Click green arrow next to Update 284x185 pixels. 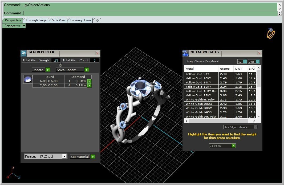pos(48,70)
